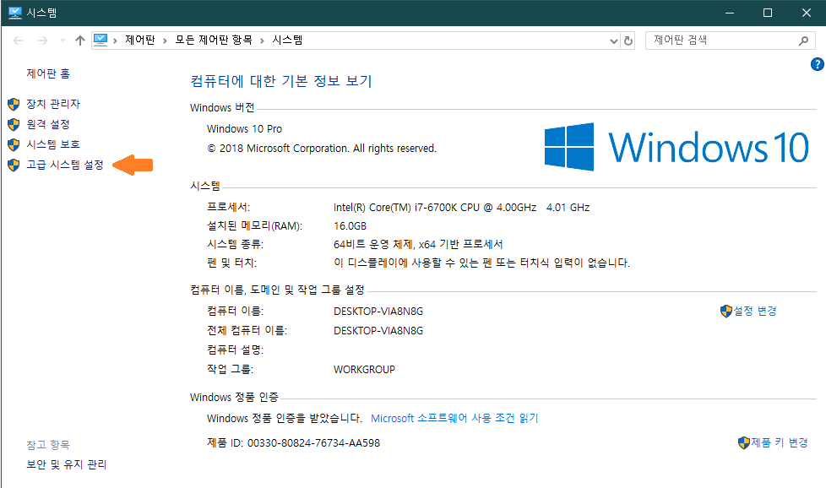Open address bar history dropdown
The height and width of the screenshot is (488, 826).
614,41
